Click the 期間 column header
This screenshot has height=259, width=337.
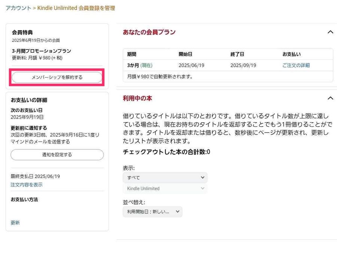132,54
